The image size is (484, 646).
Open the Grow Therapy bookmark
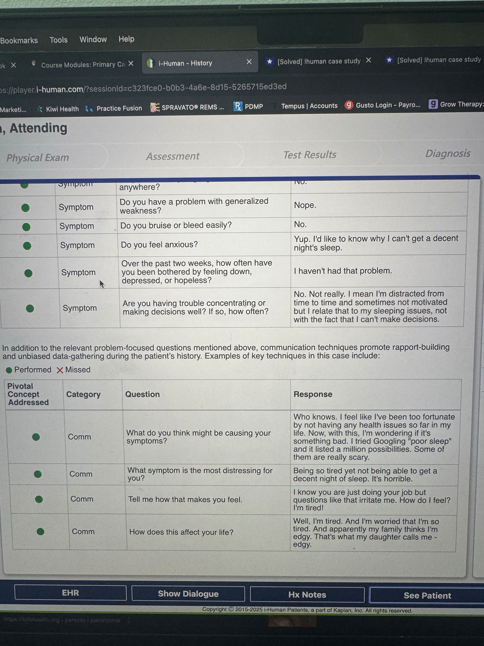[456, 104]
